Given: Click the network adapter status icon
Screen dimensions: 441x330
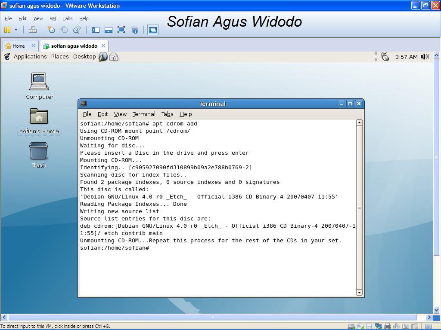Looking at the screenshot, I should pos(379,327).
